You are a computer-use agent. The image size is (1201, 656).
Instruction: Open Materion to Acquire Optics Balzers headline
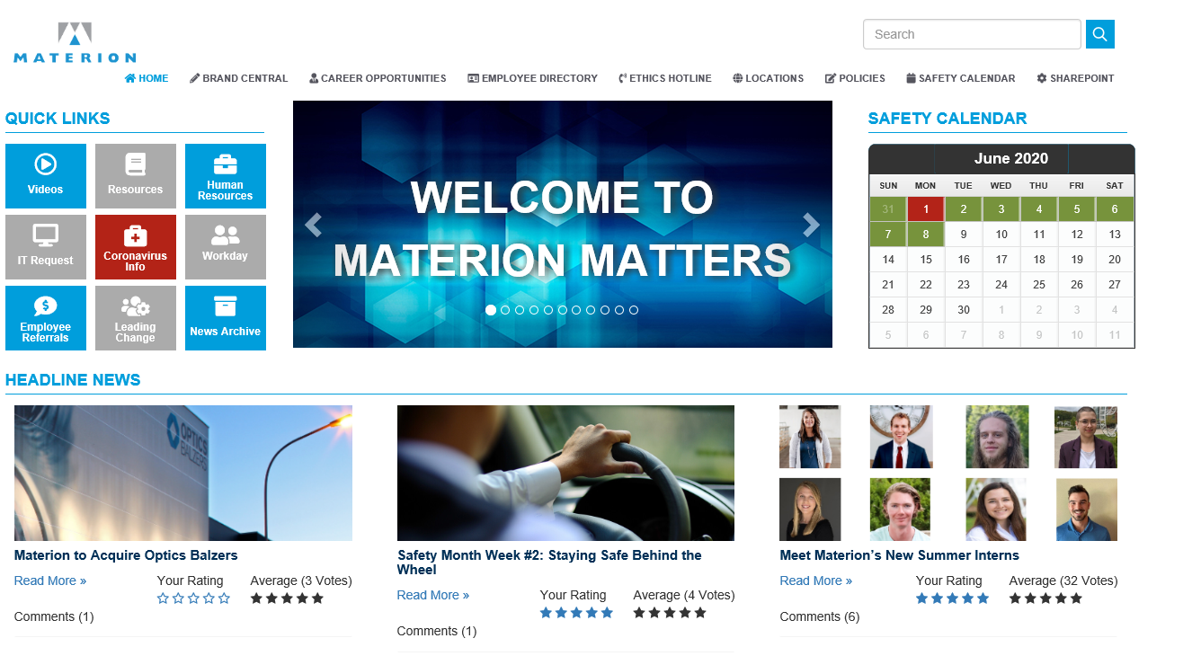[x=126, y=555]
